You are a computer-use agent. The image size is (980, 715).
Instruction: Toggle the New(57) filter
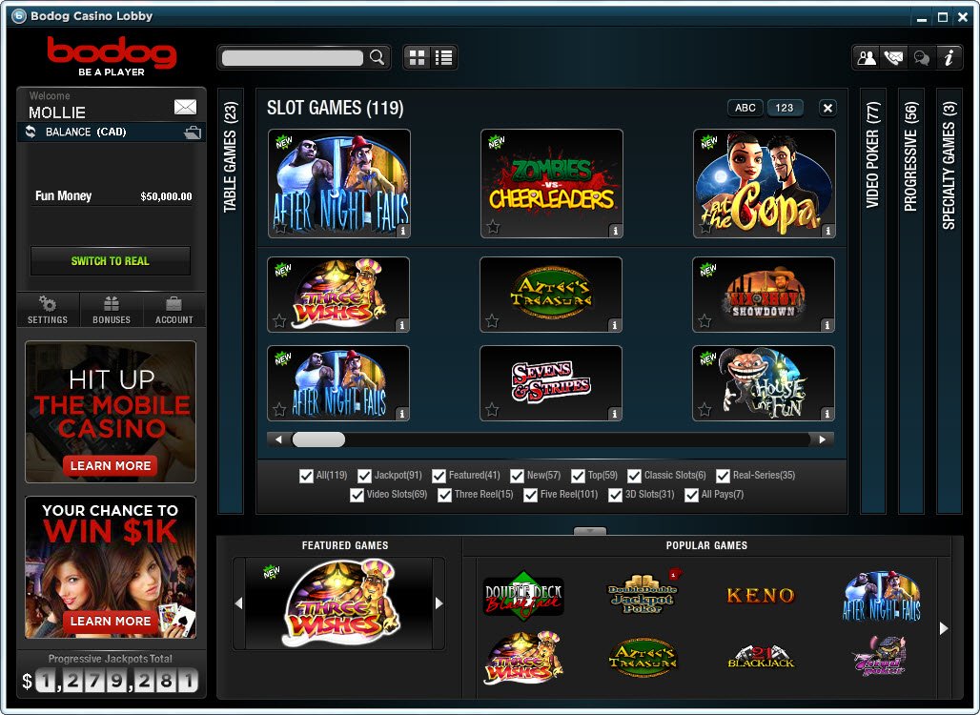(517, 476)
